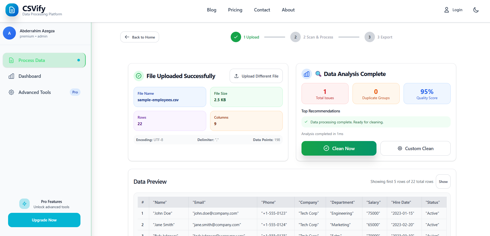490x236 pixels.
Task: Click the Columns 9 card
Action: [x=246, y=121]
